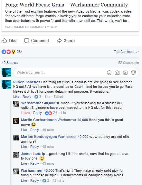Image resolution: width=142 pixels, height=185 pixels.
Task: Open the emoji picker in comment box
Action: pyautogui.click(x=109, y=73)
